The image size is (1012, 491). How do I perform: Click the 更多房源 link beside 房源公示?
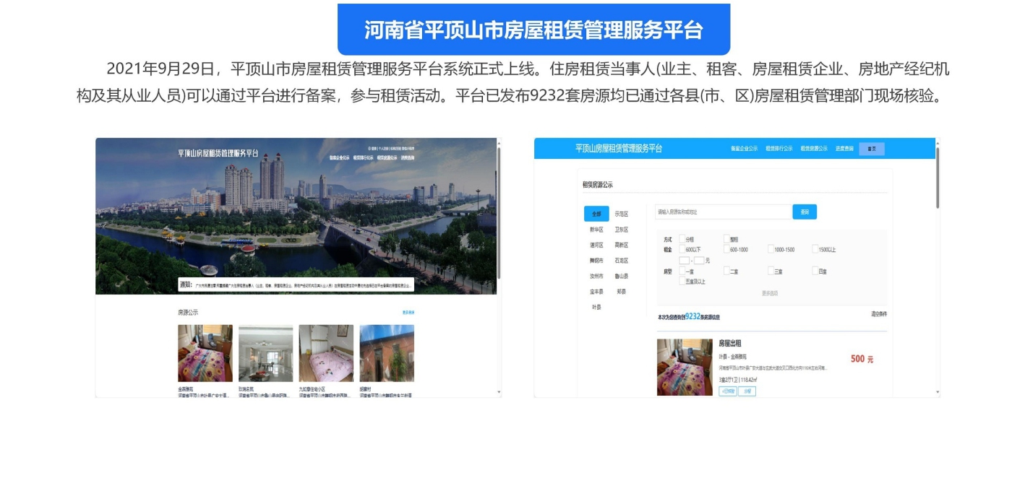tap(408, 313)
